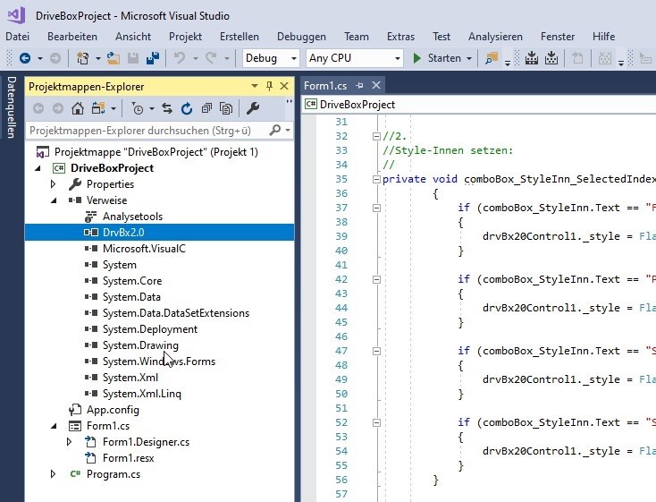The width and height of the screenshot is (656, 502).
Task: Open the Starten button dropdown arrow
Action: 469,59
